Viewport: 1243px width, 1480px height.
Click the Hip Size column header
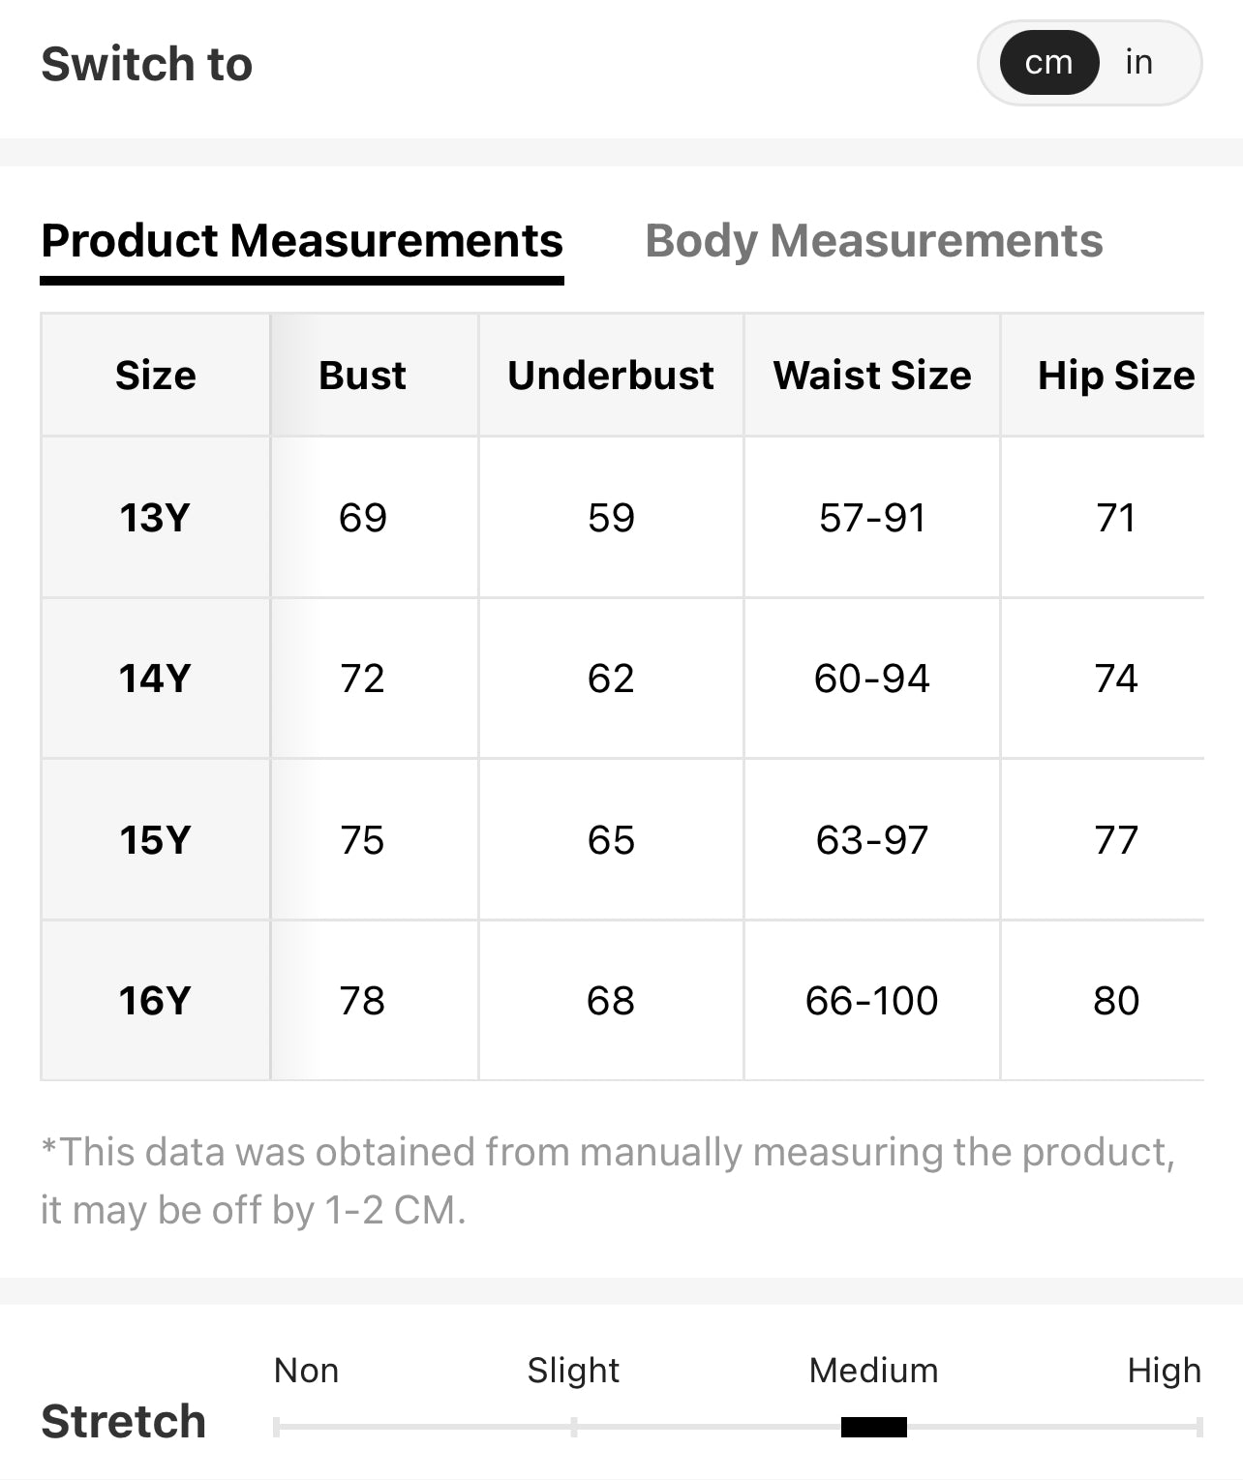1115,376
